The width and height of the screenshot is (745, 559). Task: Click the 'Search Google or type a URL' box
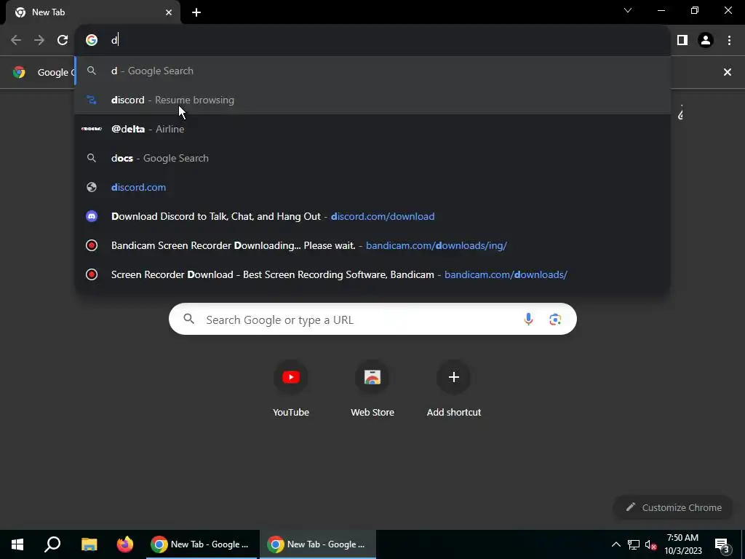pyautogui.click(x=372, y=319)
